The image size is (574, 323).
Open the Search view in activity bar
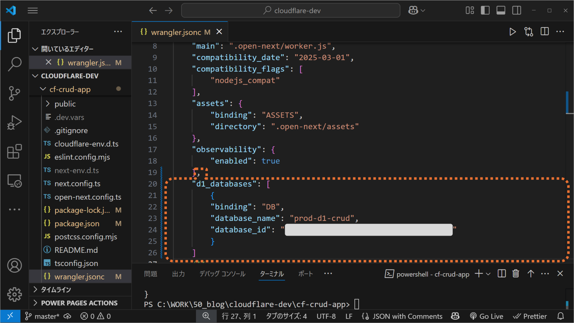tap(14, 64)
